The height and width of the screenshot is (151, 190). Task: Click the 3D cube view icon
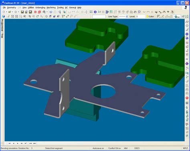coord(4,16)
